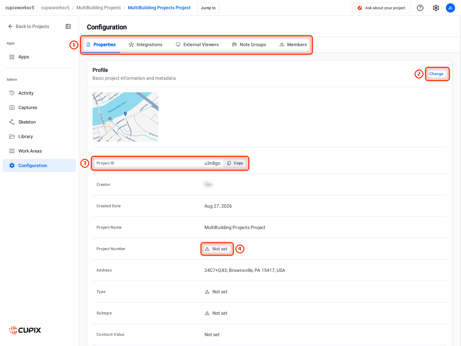Viewport: 461px width, 346px height.
Task: Click Ask about your project
Action: [x=381, y=8]
